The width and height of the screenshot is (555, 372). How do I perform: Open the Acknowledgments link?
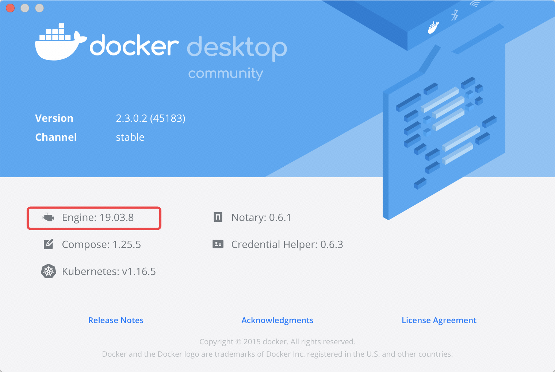click(277, 320)
